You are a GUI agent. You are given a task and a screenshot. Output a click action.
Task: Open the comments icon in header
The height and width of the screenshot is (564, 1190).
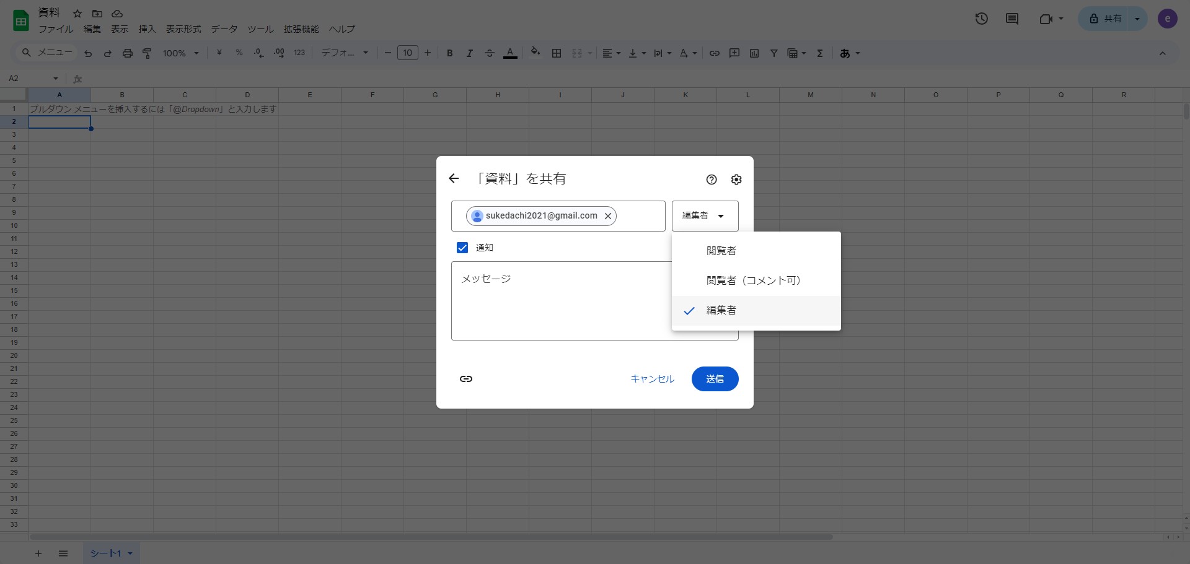[x=1012, y=19]
